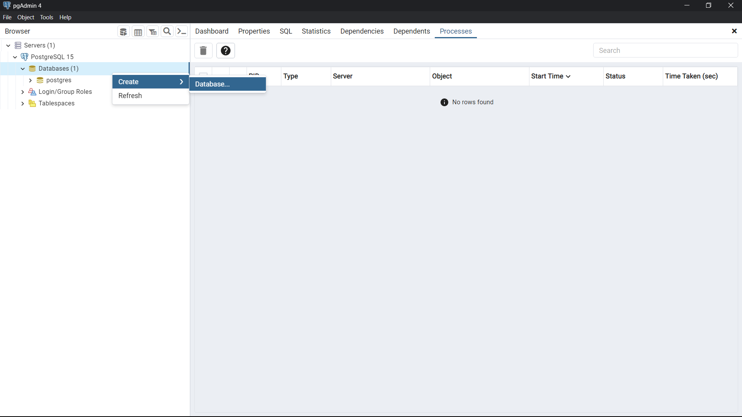
Task: Close the pgAdmin 4 window
Action: point(730,5)
